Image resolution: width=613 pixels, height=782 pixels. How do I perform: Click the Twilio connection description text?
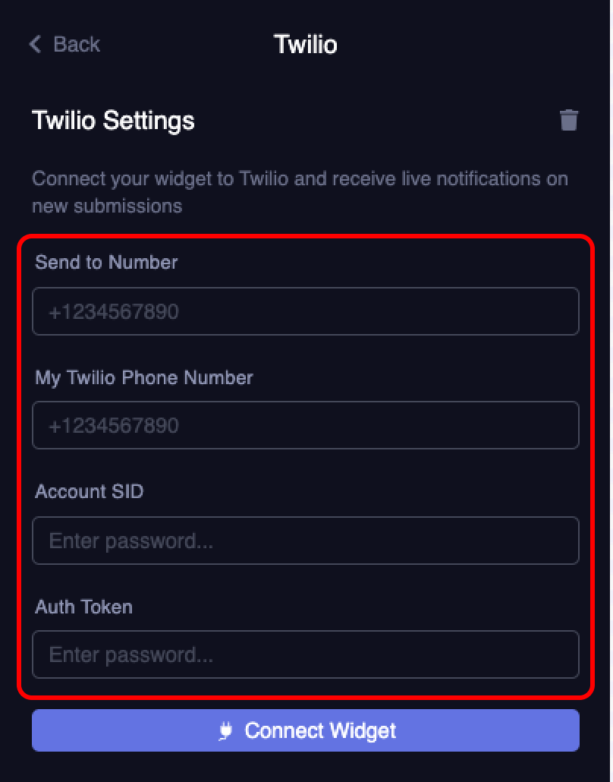(x=300, y=192)
